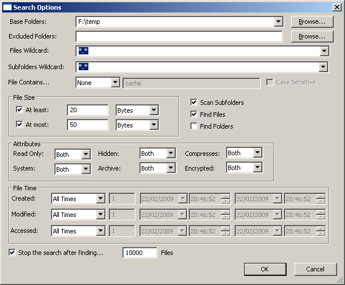Click the At most value field showing 50
This screenshot has width=345, height=285.
point(88,125)
